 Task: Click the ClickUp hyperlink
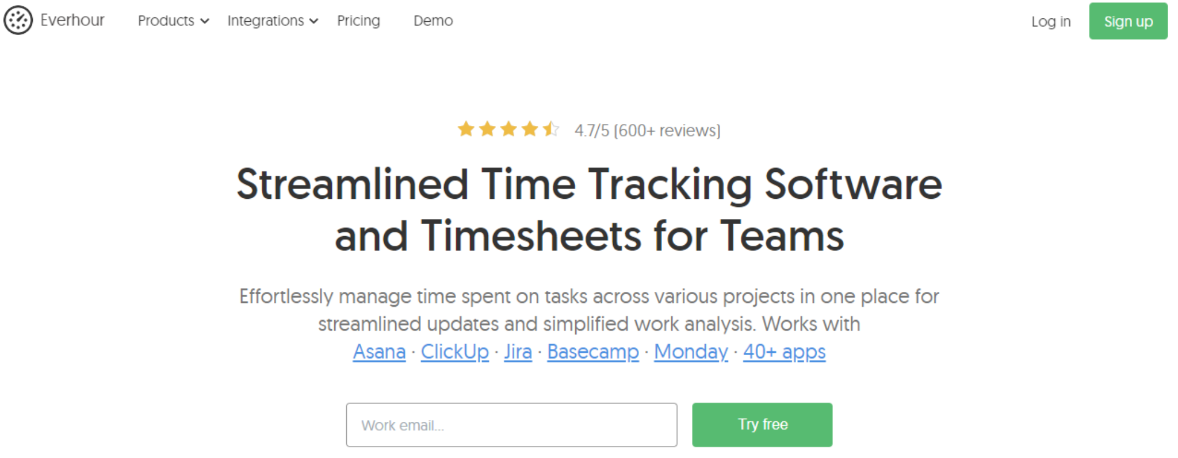click(454, 352)
